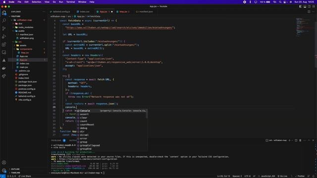Open the Remote Explorer view
Image resolution: width=317 pixels, height=178 pixels.
(x=4, y=52)
